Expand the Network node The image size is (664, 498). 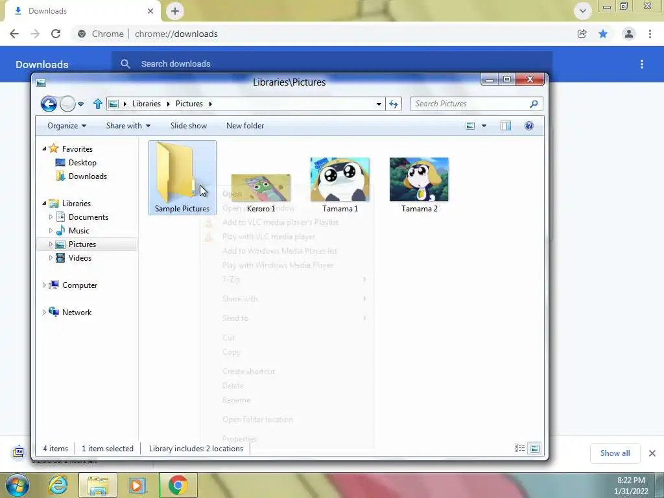(44, 312)
